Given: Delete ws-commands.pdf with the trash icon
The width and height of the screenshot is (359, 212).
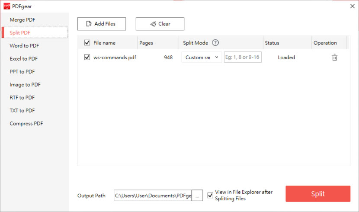Looking at the screenshot, I should point(334,57).
